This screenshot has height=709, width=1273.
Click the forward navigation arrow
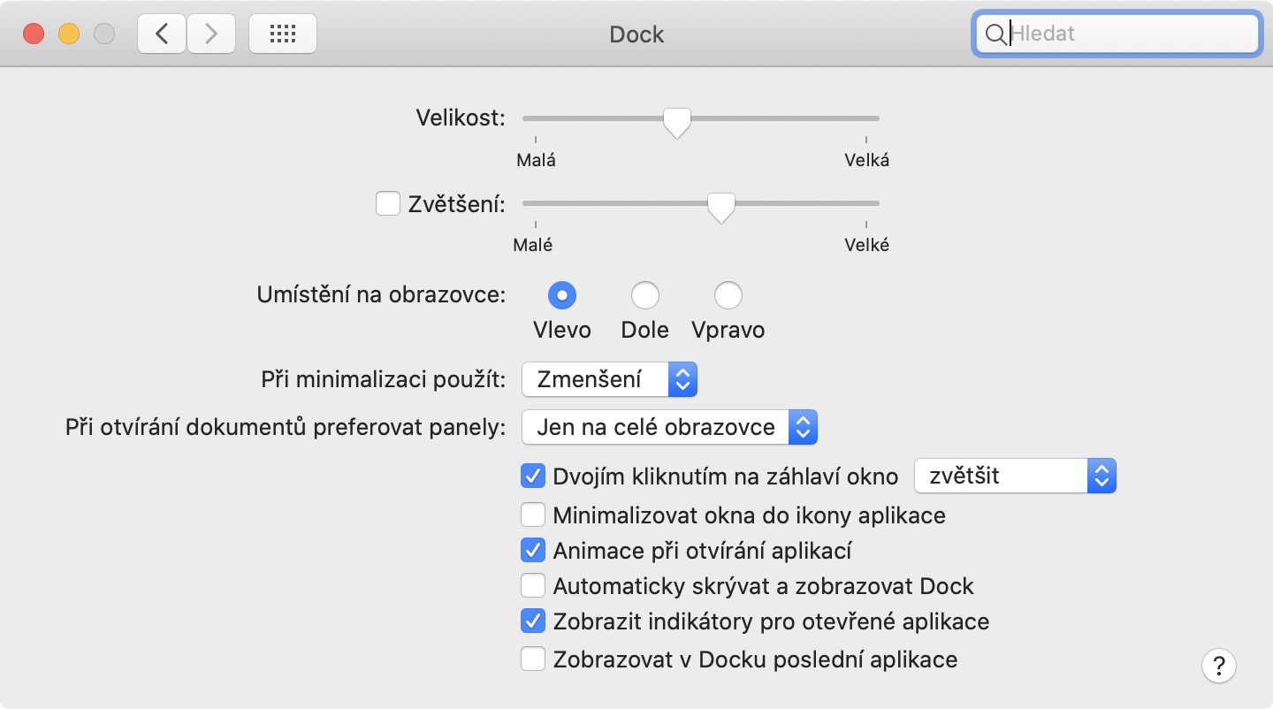pyautogui.click(x=210, y=34)
